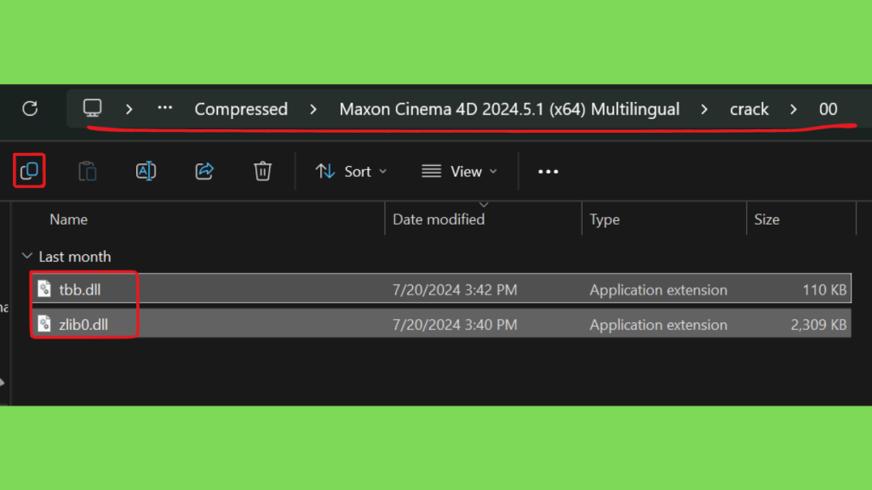
Task: Expand the chevron after Maxon Cinema 4D
Action: [x=704, y=109]
